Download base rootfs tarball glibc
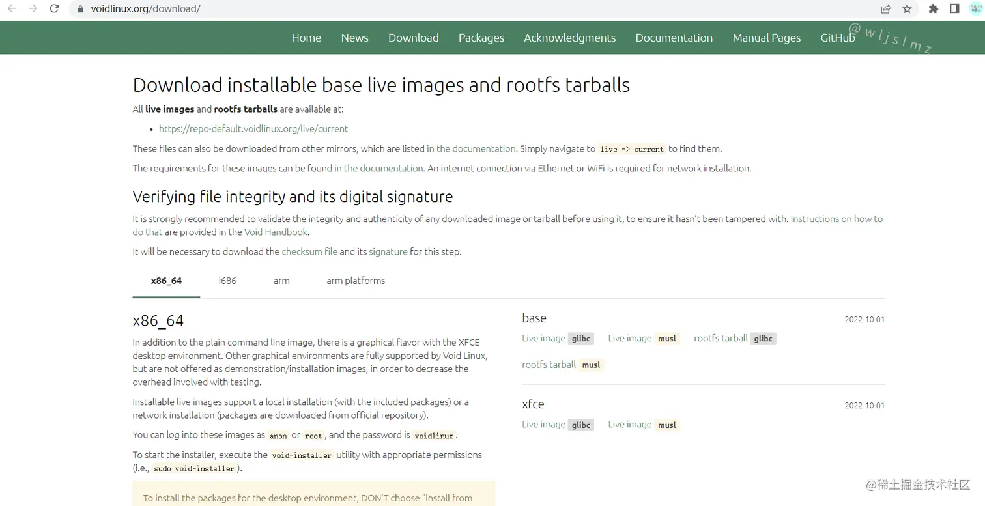The height and width of the screenshot is (506, 985). (735, 339)
